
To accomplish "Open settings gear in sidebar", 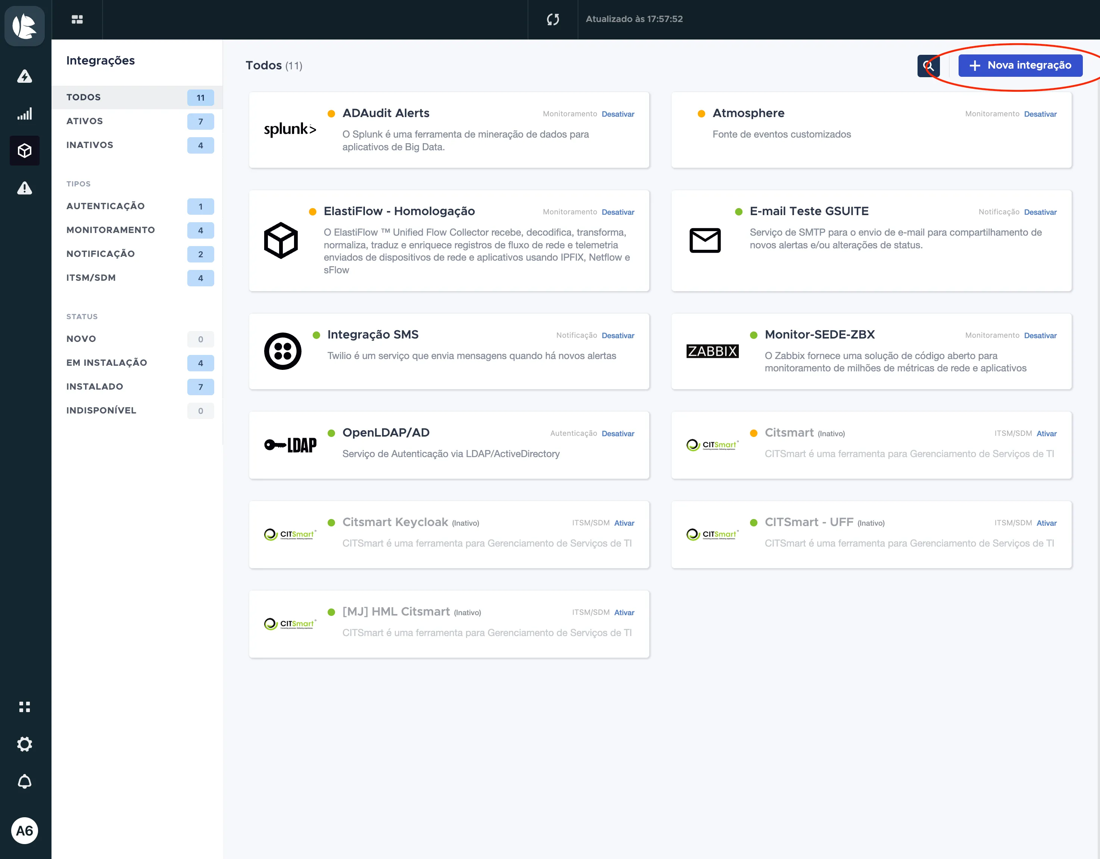I will [25, 744].
